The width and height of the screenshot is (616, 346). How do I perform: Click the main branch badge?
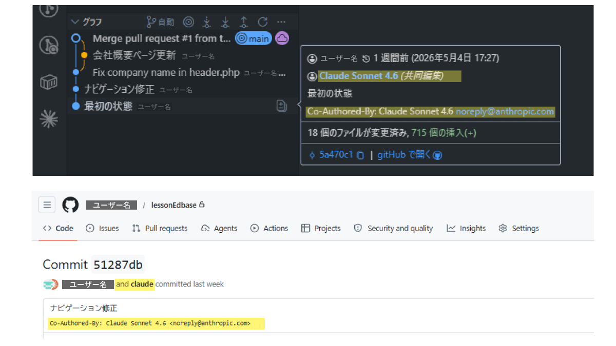click(253, 38)
